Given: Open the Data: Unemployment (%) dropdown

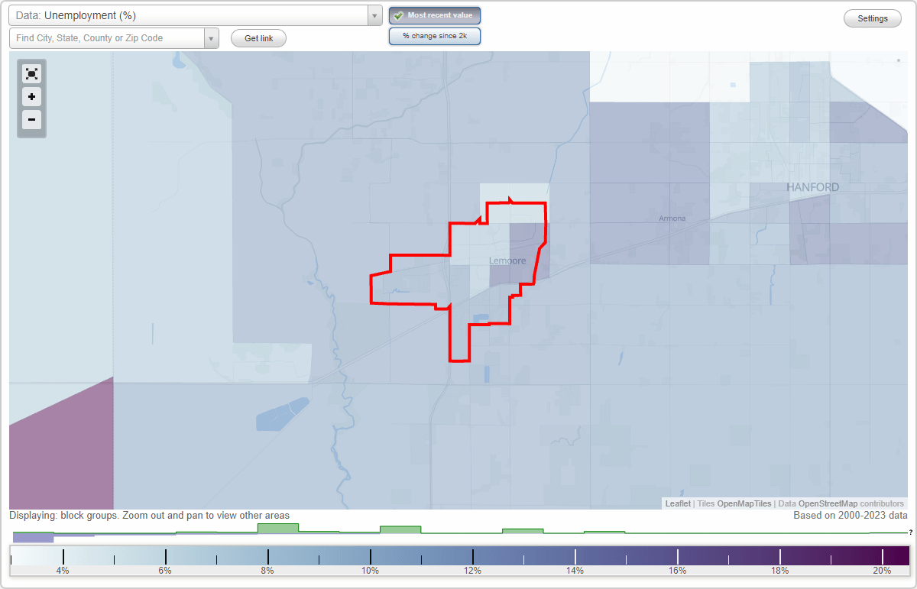Looking at the screenshot, I should (x=191, y=15).
